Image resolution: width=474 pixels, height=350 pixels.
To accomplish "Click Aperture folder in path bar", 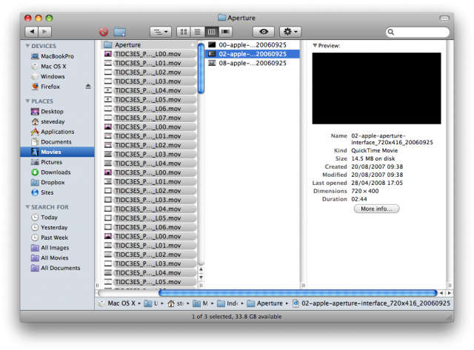I will click(265, 303).
